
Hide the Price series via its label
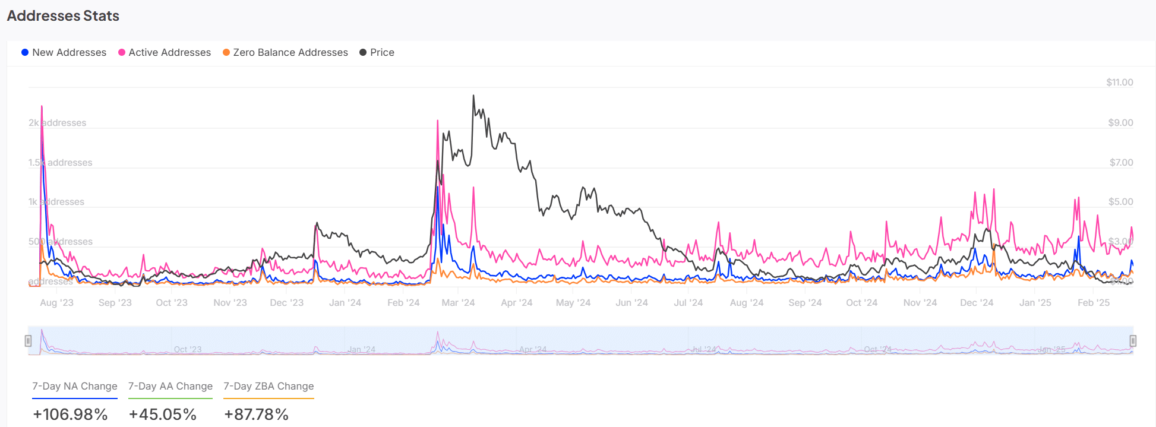pyautogui.click(x=382, y=52)
